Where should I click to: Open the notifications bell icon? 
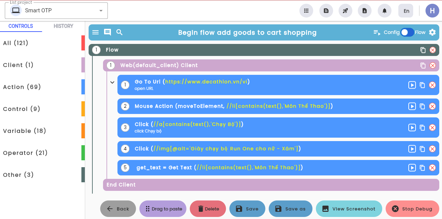coord(385,11)
